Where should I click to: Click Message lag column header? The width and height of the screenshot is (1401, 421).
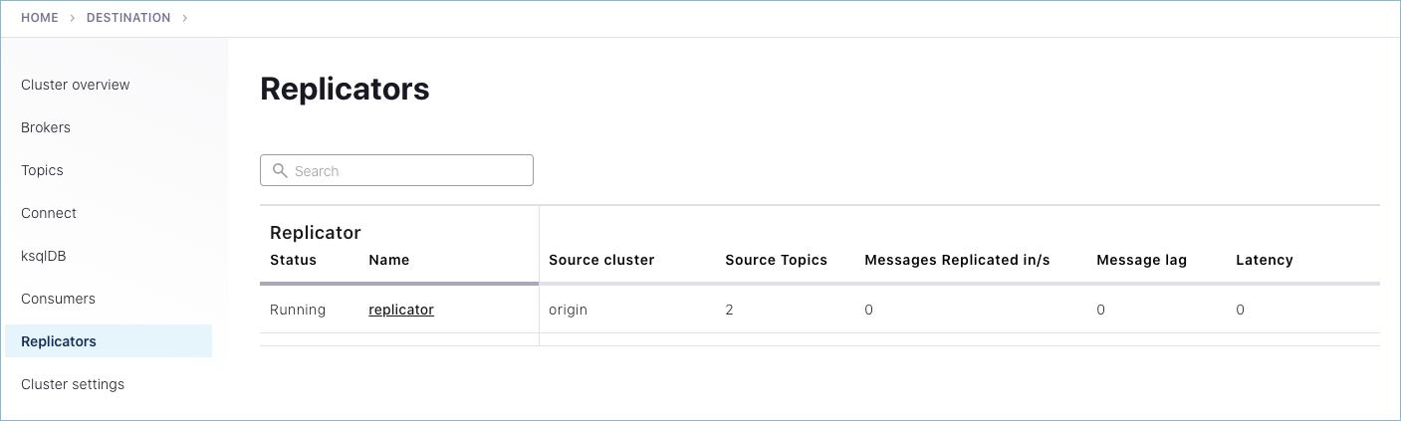[x=1141, y=260]
